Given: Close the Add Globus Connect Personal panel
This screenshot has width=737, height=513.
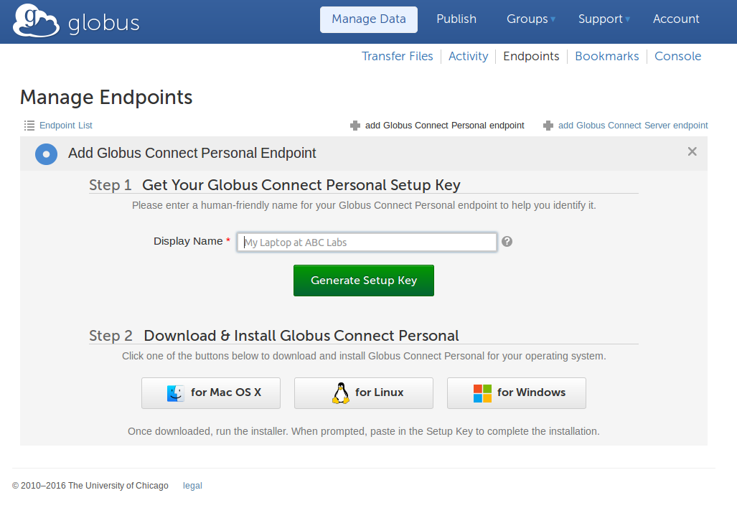Looking at the screenshot, I should click(x=692, y=151).
